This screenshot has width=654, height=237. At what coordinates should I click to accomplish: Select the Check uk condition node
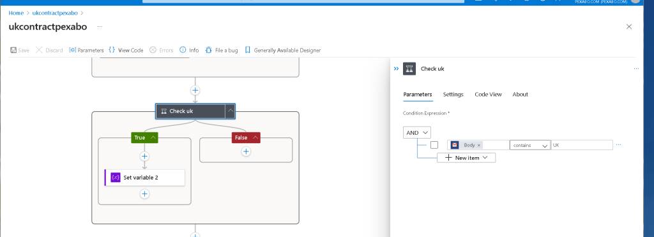tap(190, 111)
